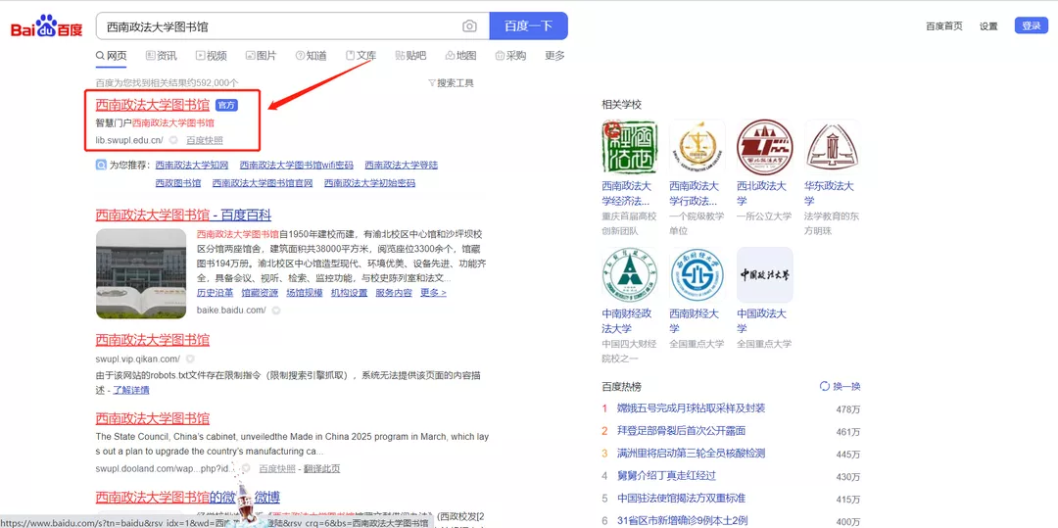Open 机构设置 Baike section link
Image resolution: width=1058 pixels, height=528 pixels.
coord(349,293)
